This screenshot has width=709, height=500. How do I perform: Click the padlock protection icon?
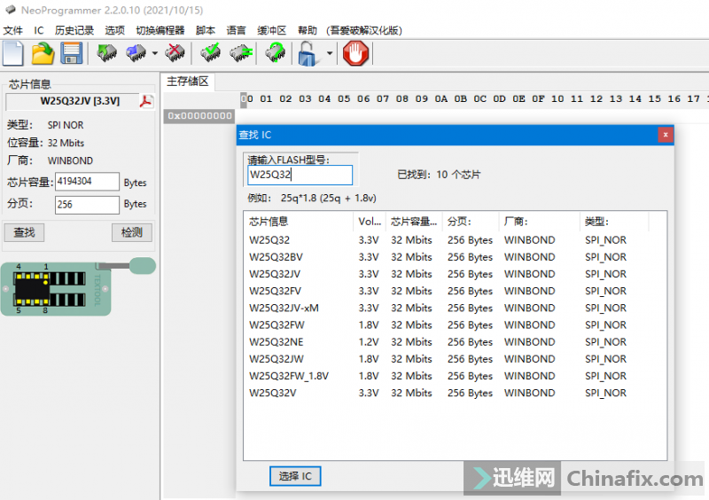pyautogui.click(x=308, y=53)
